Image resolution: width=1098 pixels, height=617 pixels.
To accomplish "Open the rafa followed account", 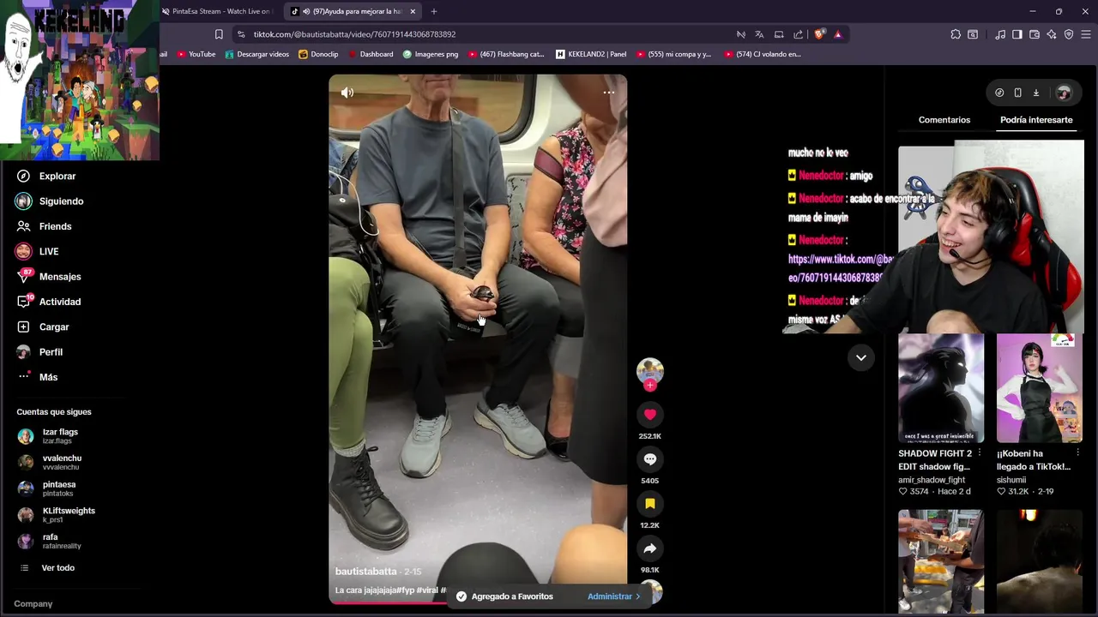I will click(x=62, y=541).
